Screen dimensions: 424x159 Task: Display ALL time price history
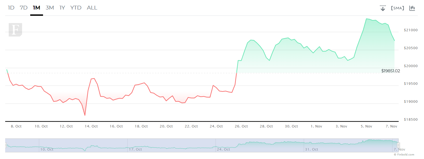[x=92, y=8]
